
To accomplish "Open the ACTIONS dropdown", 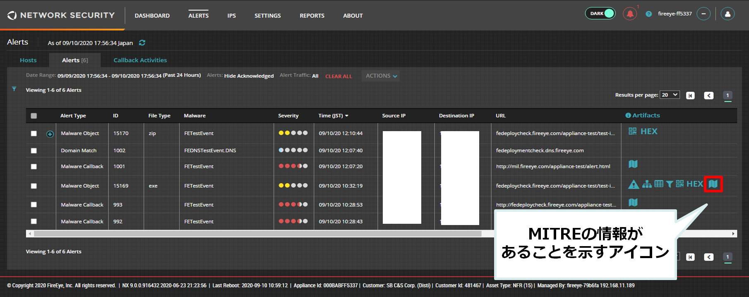I will (381, 76).
